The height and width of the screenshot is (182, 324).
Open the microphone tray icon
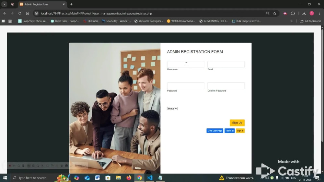coord(277,178)
